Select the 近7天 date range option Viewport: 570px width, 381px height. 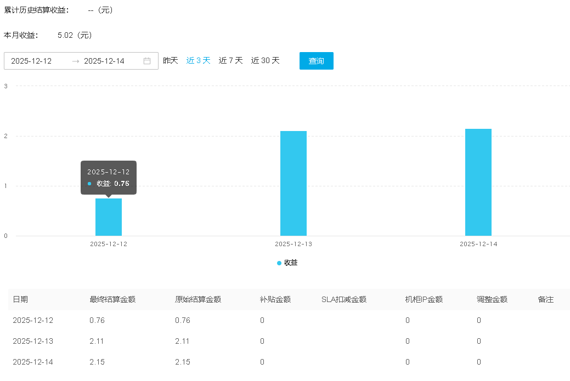230,60
